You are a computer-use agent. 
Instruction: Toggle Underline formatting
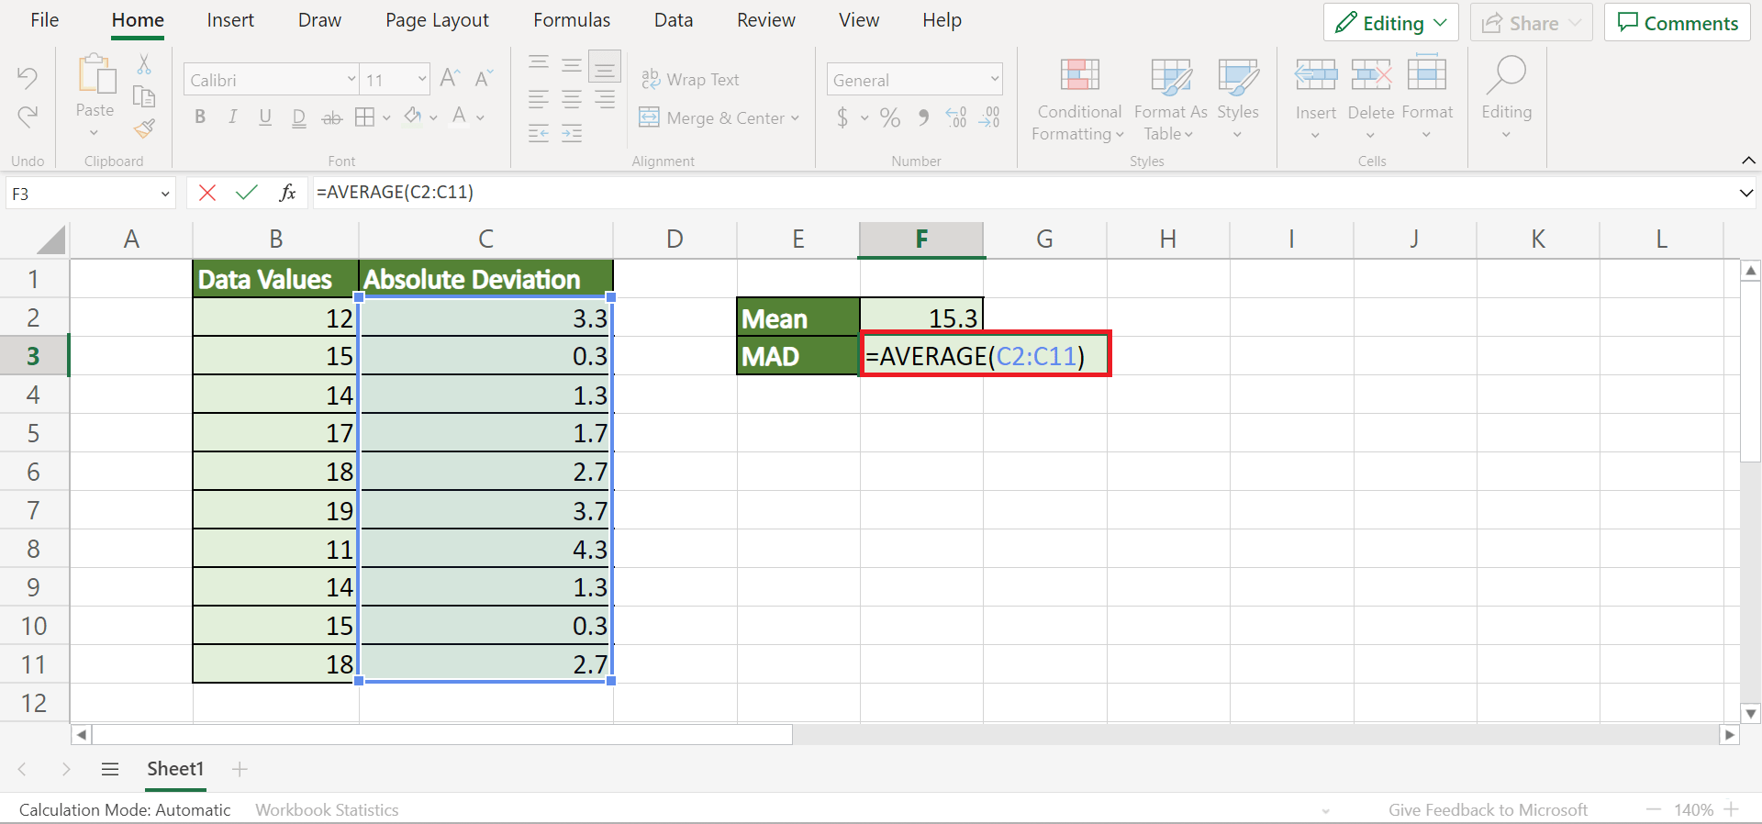(265, 117)
